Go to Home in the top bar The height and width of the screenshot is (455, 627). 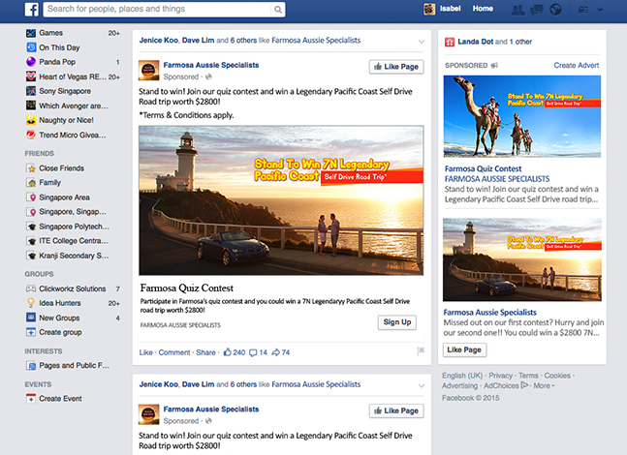(483, 9)
